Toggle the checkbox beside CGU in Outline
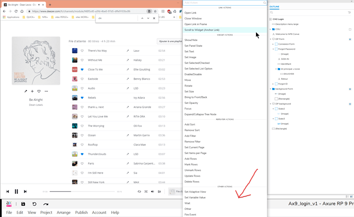The height and width of the screenshot is (217, 354). [350, 29]
